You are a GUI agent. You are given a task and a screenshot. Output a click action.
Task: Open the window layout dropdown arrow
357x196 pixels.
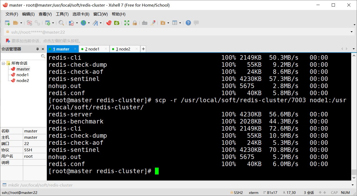click(180, 23)
